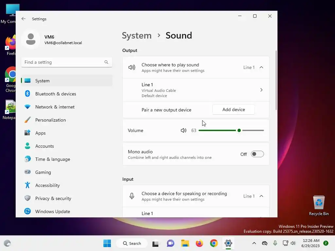Open the Accessibility settings page
Viewport: 335px width, 251px height.
[x=67, y=185]
